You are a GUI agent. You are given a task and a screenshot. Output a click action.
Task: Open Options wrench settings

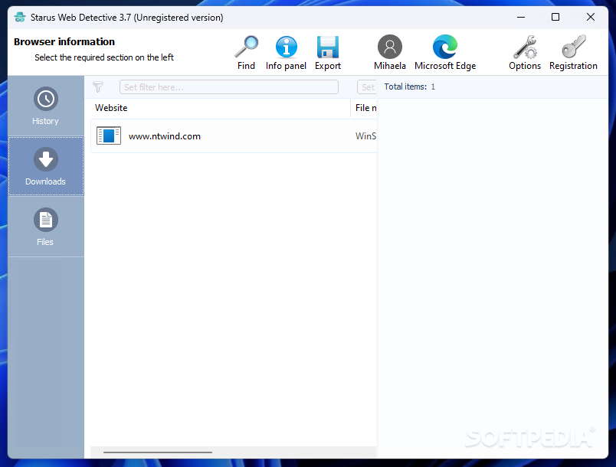click(x=525, y=53)
